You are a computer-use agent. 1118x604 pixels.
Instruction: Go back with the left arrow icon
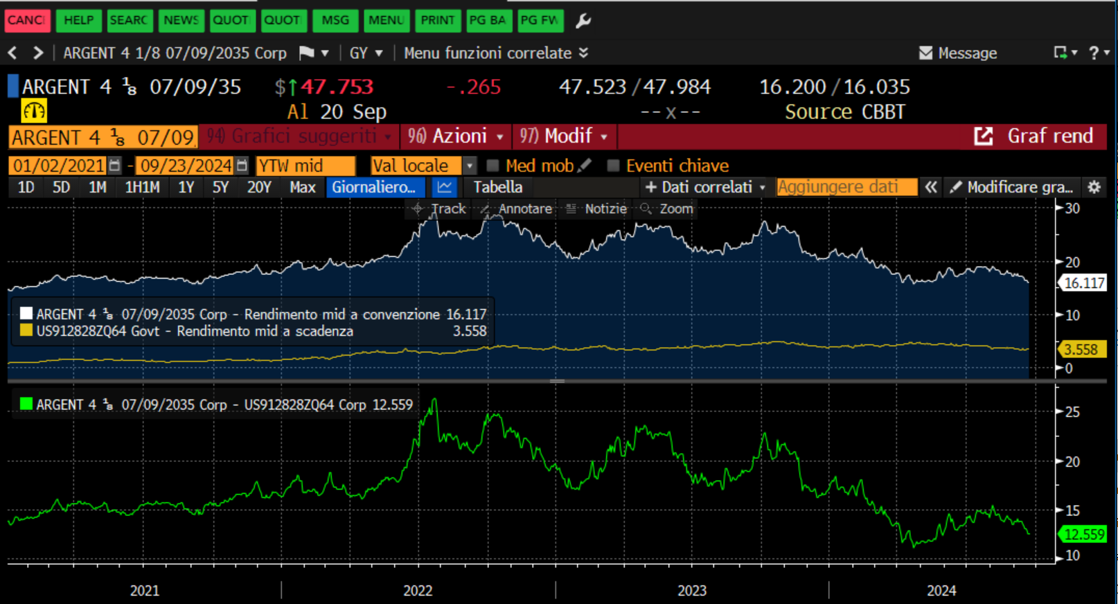(x=12, y=53)
